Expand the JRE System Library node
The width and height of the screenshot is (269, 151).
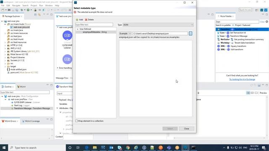5,51
